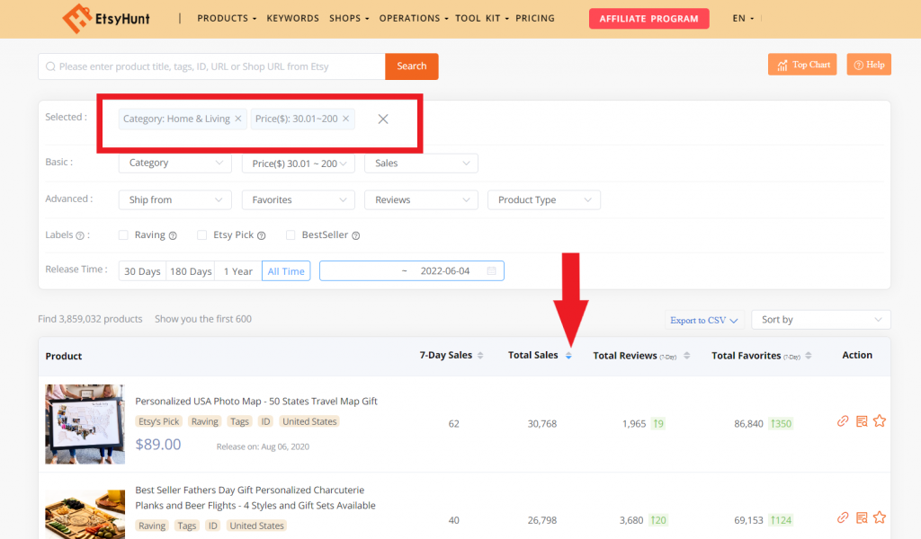The height and width of the screenshot is (539, 921).
Task: Click the product search input field
Action: coord(216,66)
